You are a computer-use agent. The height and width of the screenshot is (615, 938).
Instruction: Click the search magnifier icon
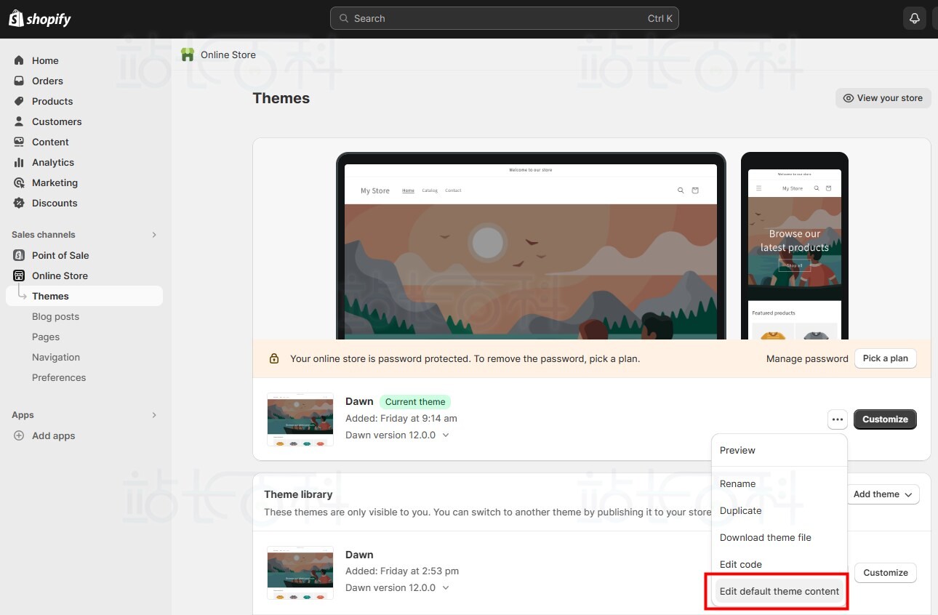(x=344, y=18)
